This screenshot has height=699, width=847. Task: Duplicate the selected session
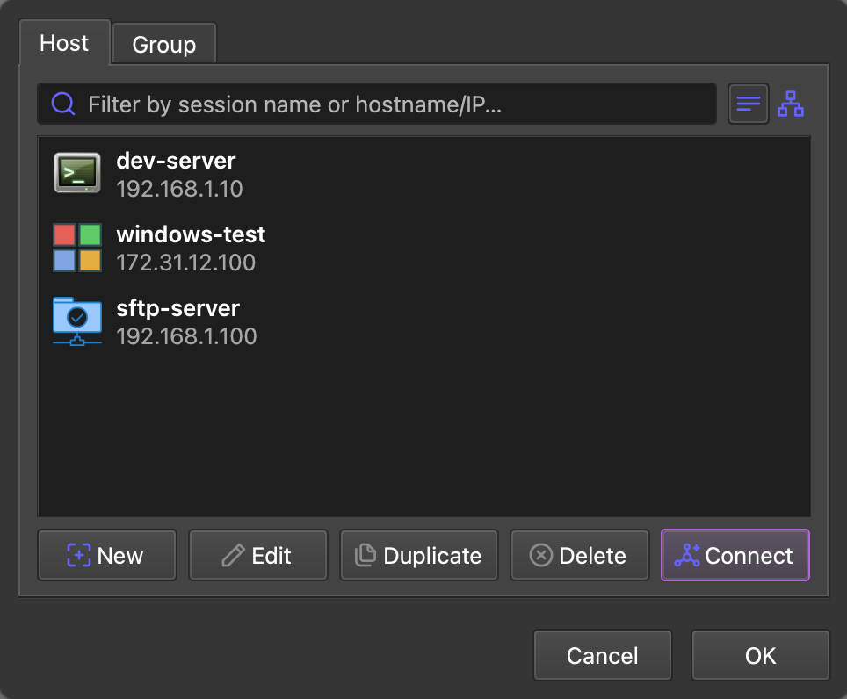click(x=418, y=555)
